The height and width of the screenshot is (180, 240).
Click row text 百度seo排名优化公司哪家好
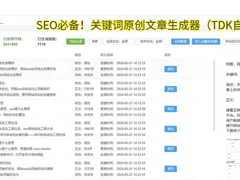click(x=31, y=89)
